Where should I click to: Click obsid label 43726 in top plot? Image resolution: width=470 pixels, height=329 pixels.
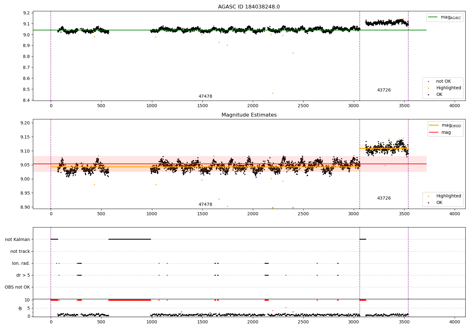tap(384, 90)
